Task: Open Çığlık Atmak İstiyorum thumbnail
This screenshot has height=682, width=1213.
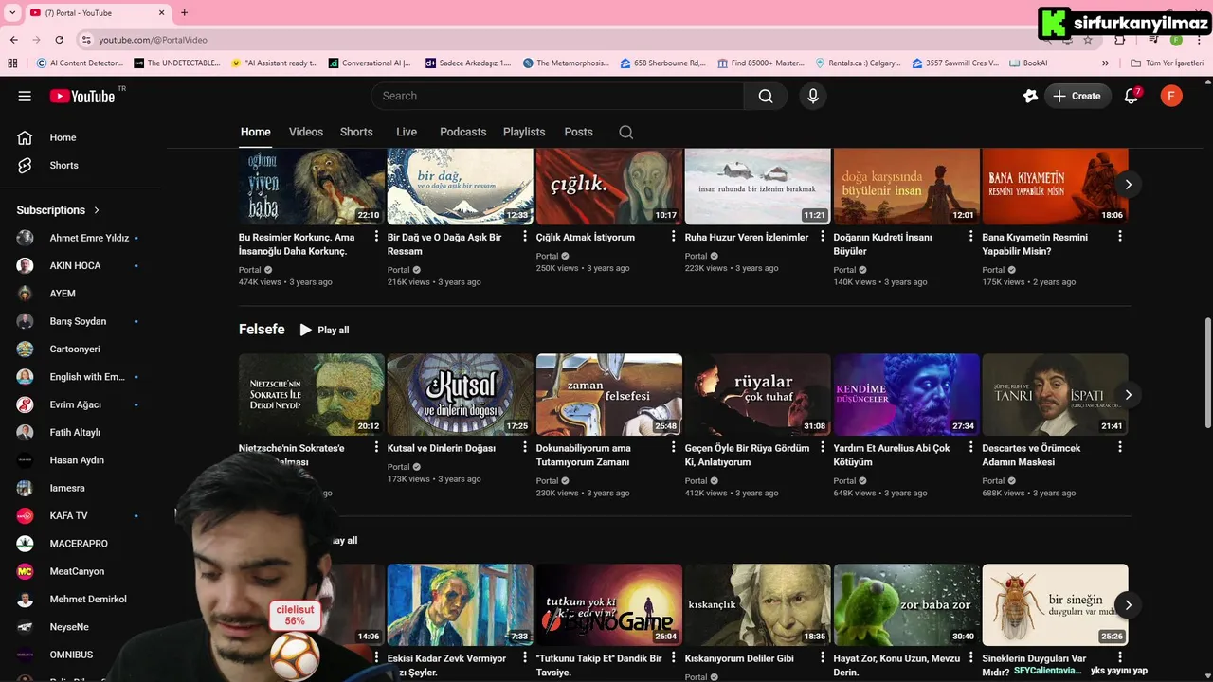Action: tap(608, 186)
